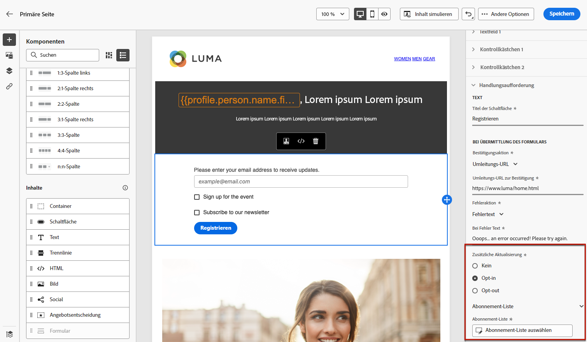The width and height of the screenshot is (587, 342).
Task: Open the GEAR navigation link
Action: 429,59
